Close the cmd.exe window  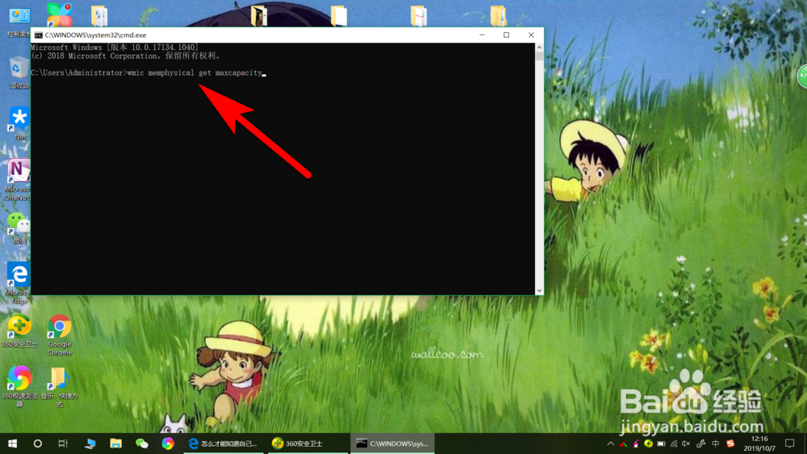(531, 35)
